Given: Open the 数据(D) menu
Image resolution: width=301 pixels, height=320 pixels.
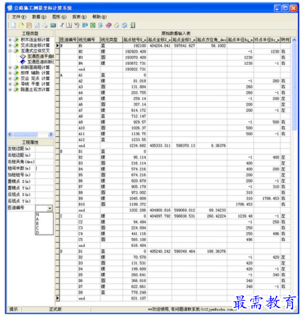Looking at the screenshot, I should (x=39, y=17).
